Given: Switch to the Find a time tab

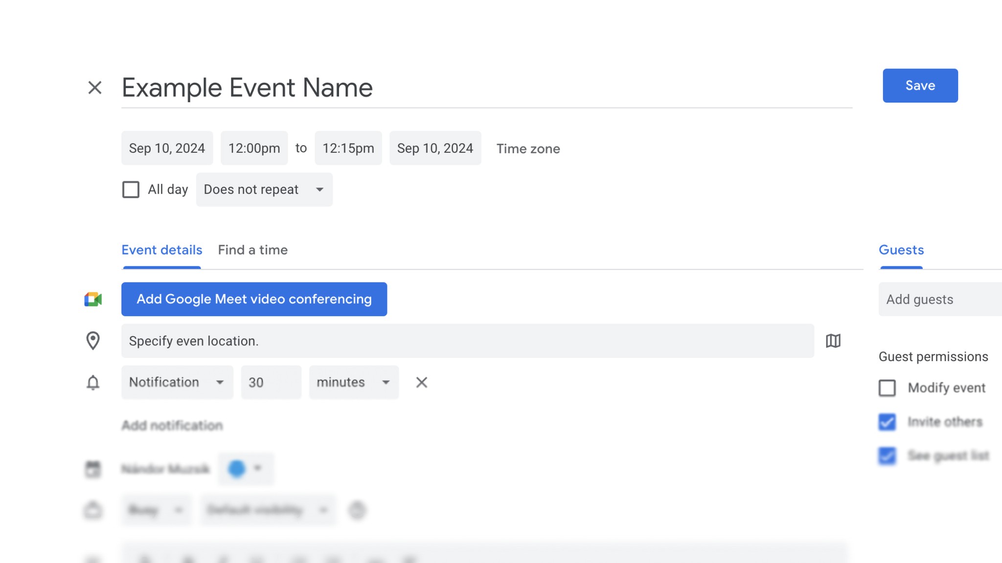Looking at the screenshot, I should click(252, 250).
